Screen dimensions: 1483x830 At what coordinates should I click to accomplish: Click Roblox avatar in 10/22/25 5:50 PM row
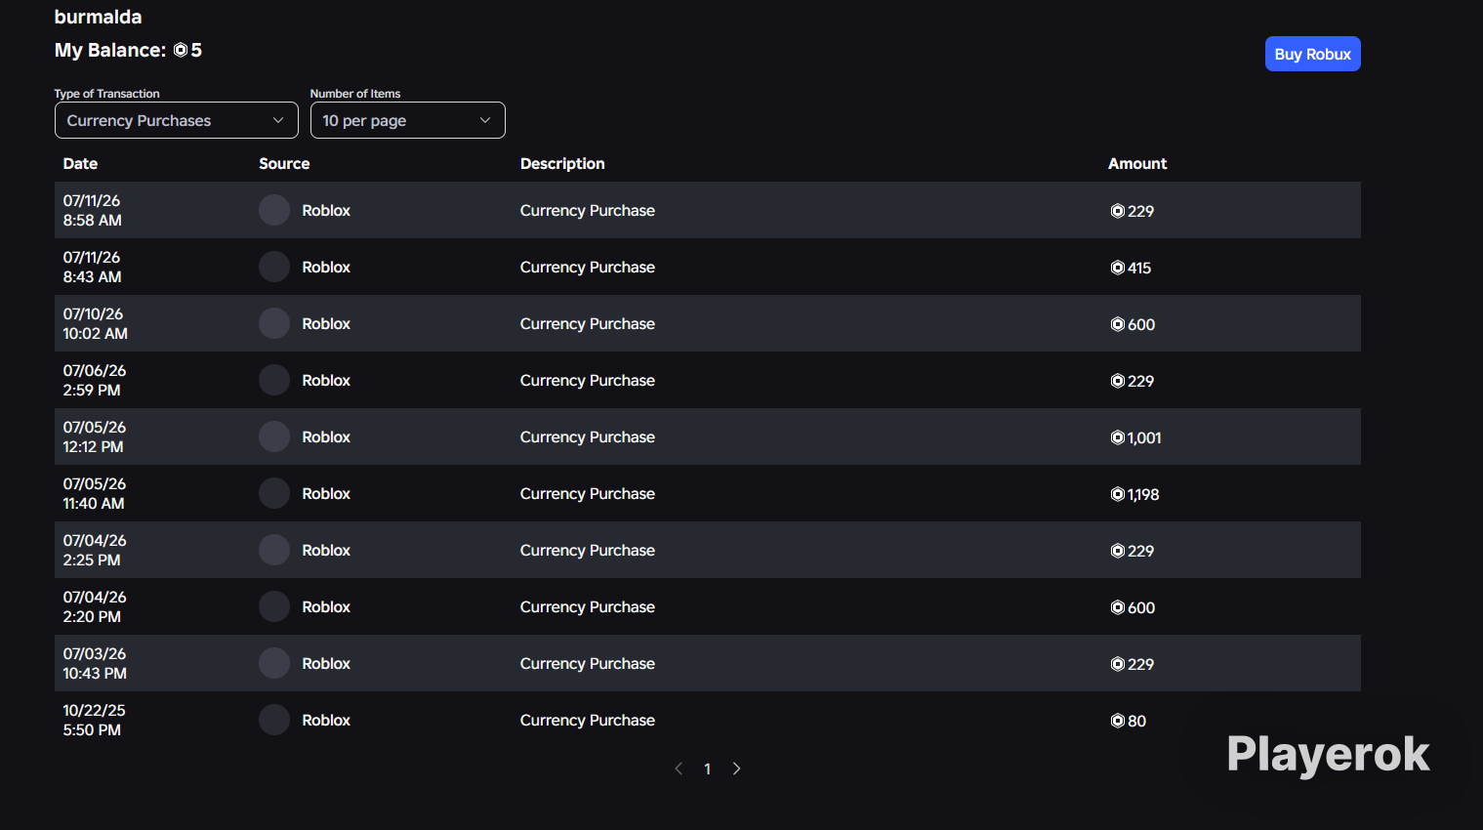(x=274, y=720)
